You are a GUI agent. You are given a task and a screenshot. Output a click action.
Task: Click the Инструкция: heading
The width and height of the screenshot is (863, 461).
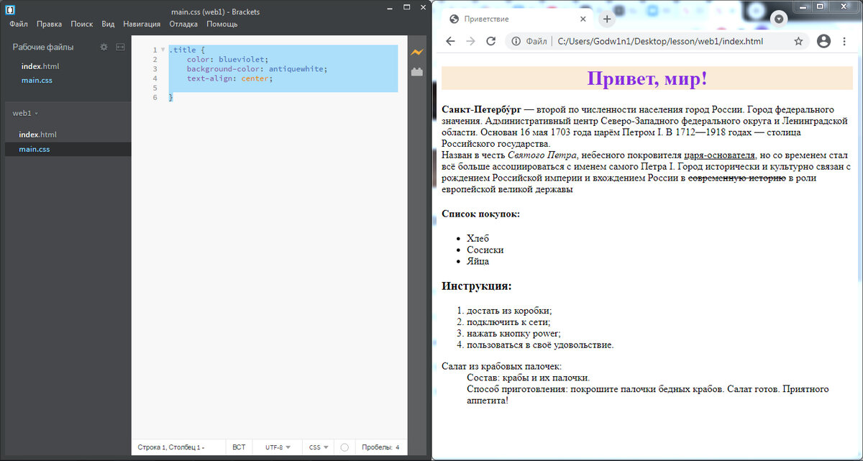(x=477, y=286)
